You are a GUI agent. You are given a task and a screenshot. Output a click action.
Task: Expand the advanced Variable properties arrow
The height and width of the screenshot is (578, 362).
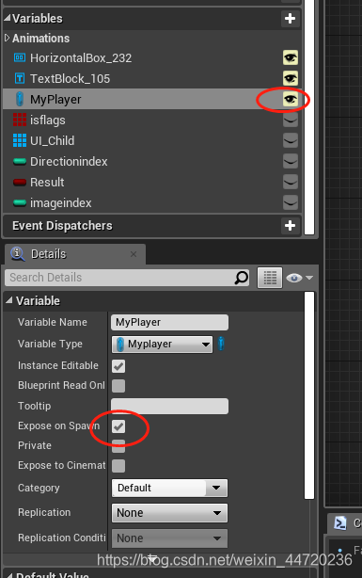click(152, 559)
